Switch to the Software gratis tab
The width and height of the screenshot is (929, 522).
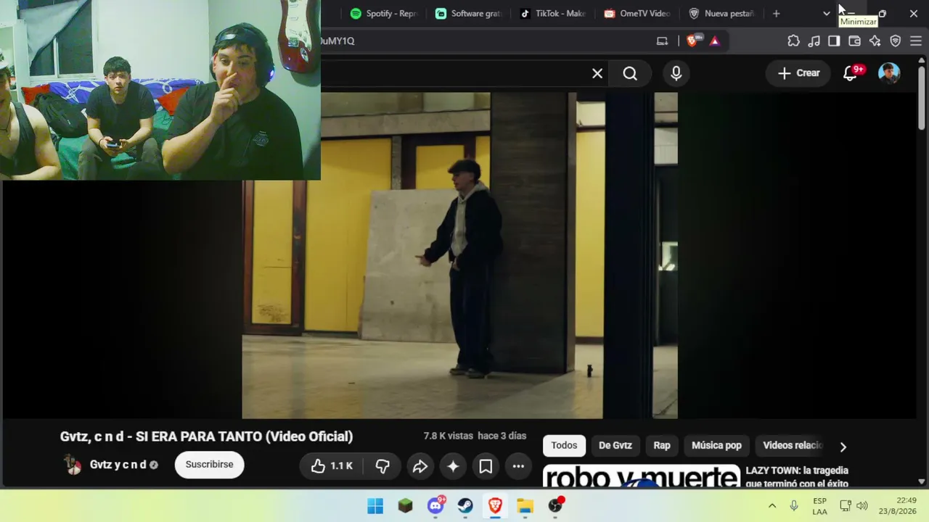470,14
